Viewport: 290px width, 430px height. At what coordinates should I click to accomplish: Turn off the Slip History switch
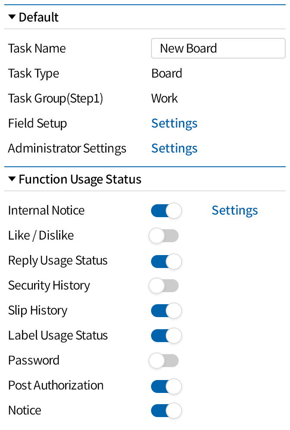[x=166, y=311]
